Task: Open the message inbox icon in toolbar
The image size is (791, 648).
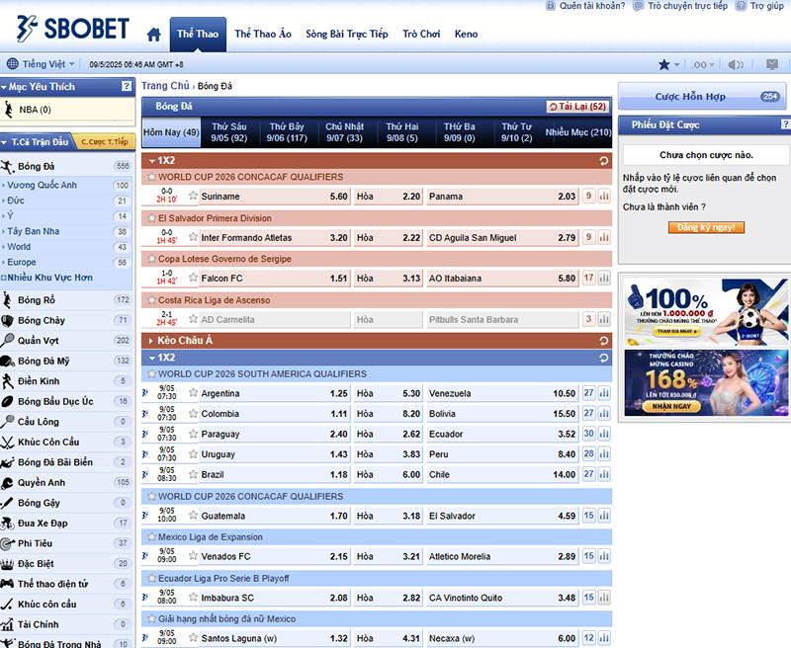Action: [x=772, y=64]
